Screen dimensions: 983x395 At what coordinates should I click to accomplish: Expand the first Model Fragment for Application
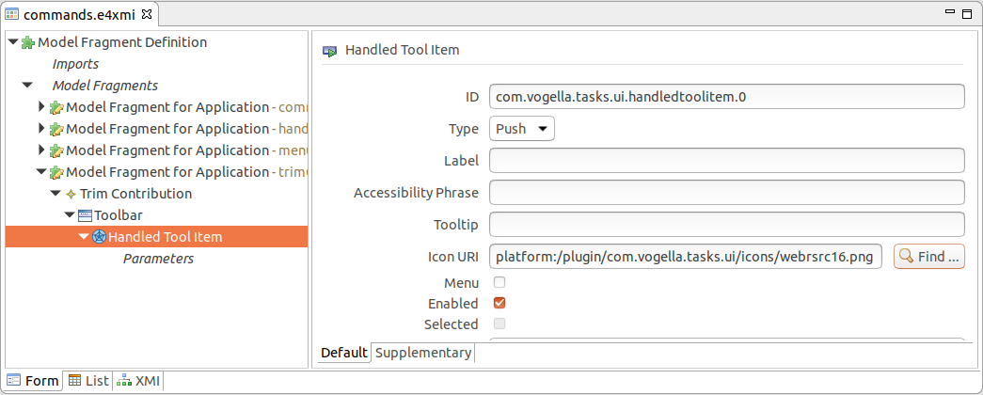(42, 107)
